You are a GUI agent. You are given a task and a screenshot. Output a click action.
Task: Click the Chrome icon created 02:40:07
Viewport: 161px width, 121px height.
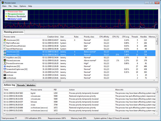(5, 40)
